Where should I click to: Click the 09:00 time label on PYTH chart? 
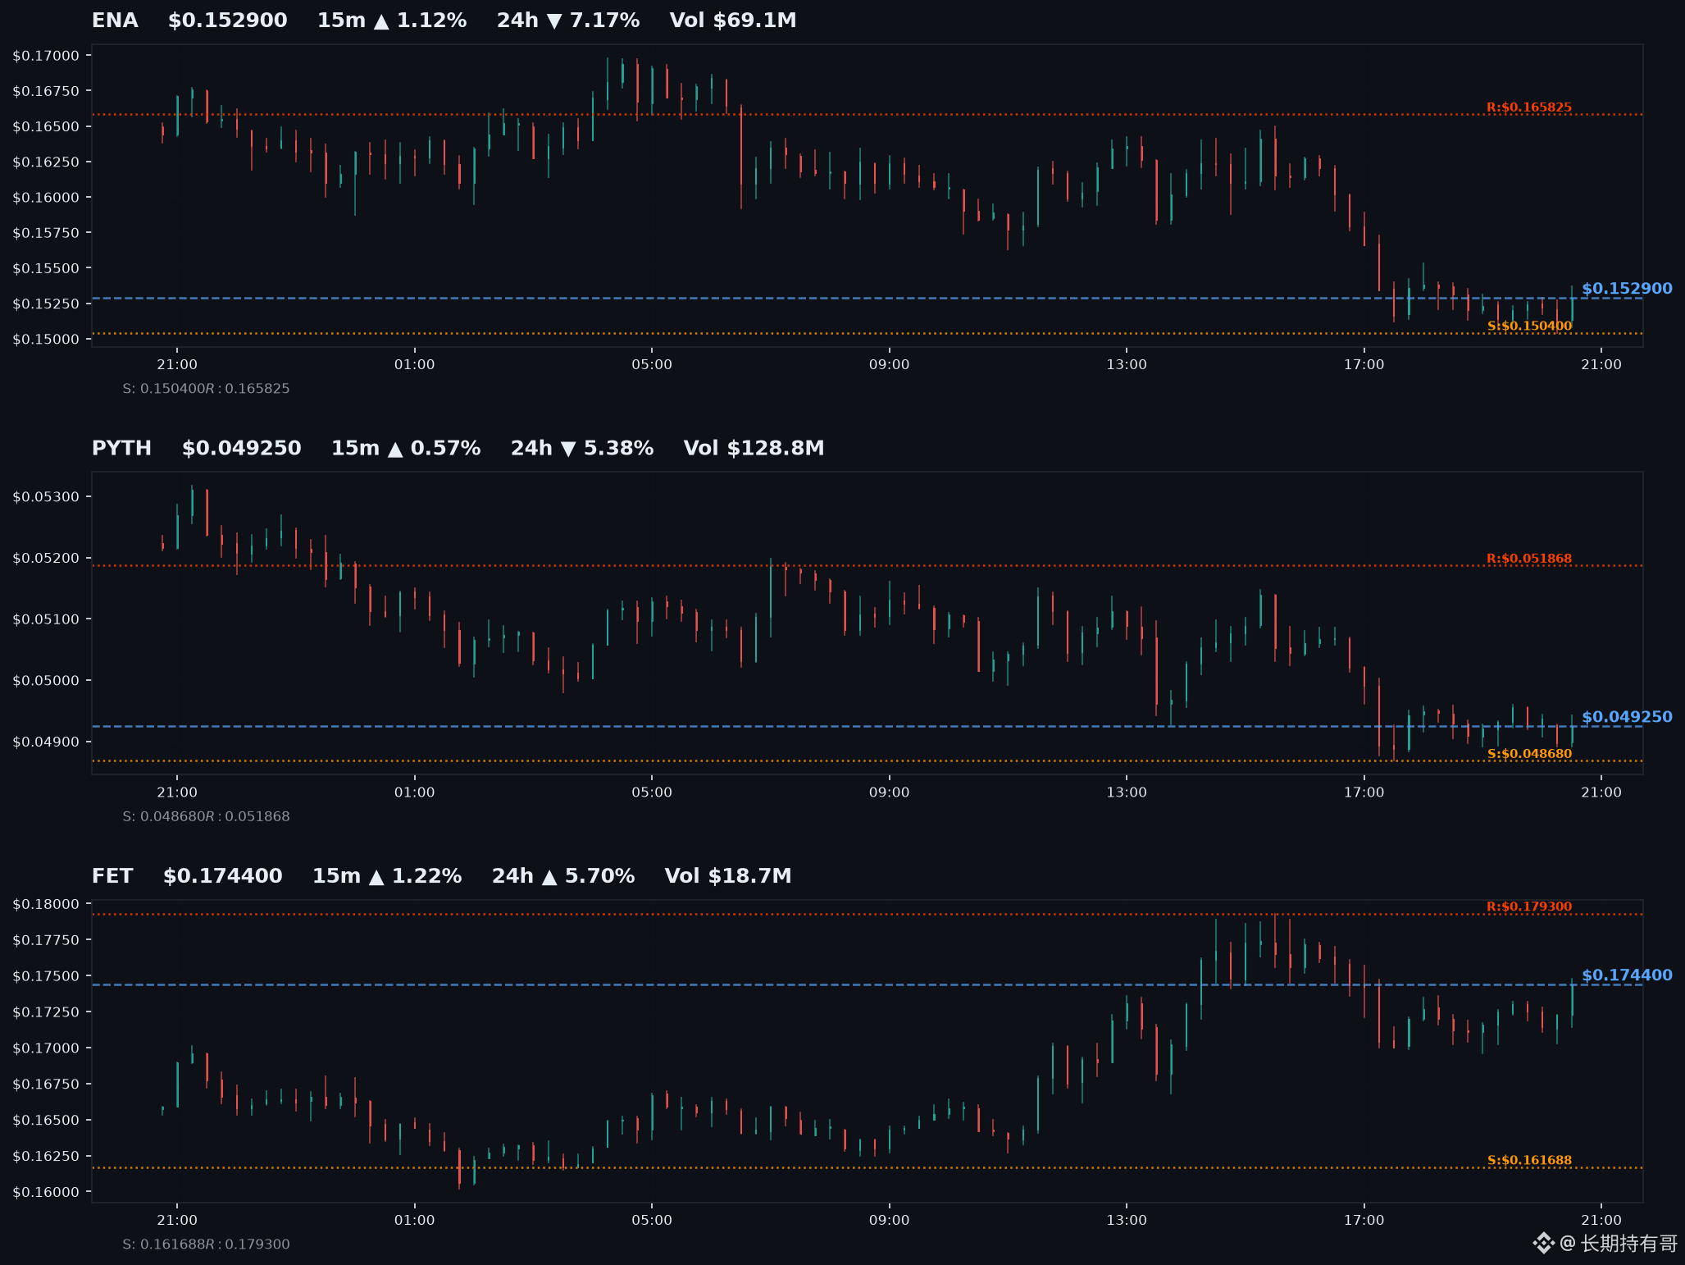pyautogui.click(x=890, y=792)
